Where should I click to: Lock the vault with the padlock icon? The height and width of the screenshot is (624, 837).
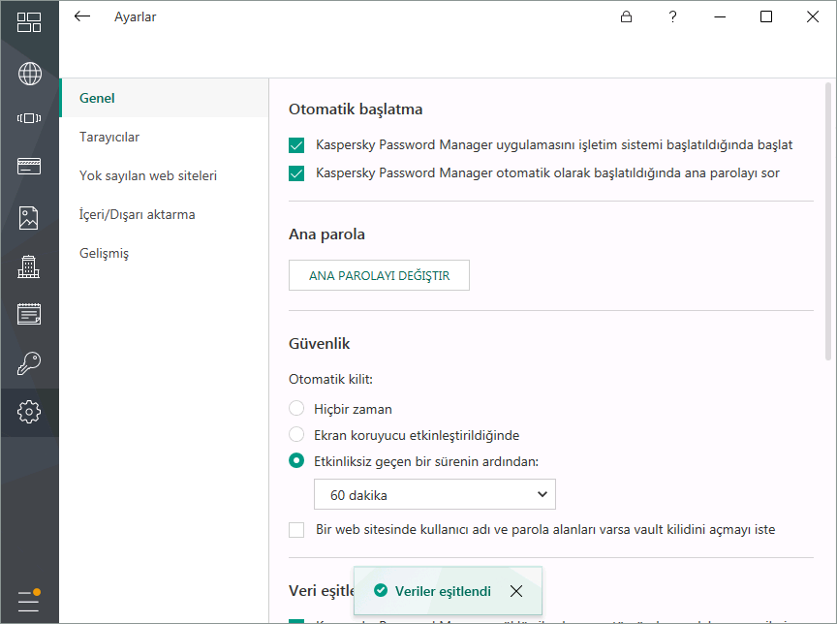click(626, 16)
